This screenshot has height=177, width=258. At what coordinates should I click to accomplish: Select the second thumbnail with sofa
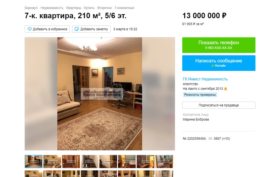[x=52, y=161]
